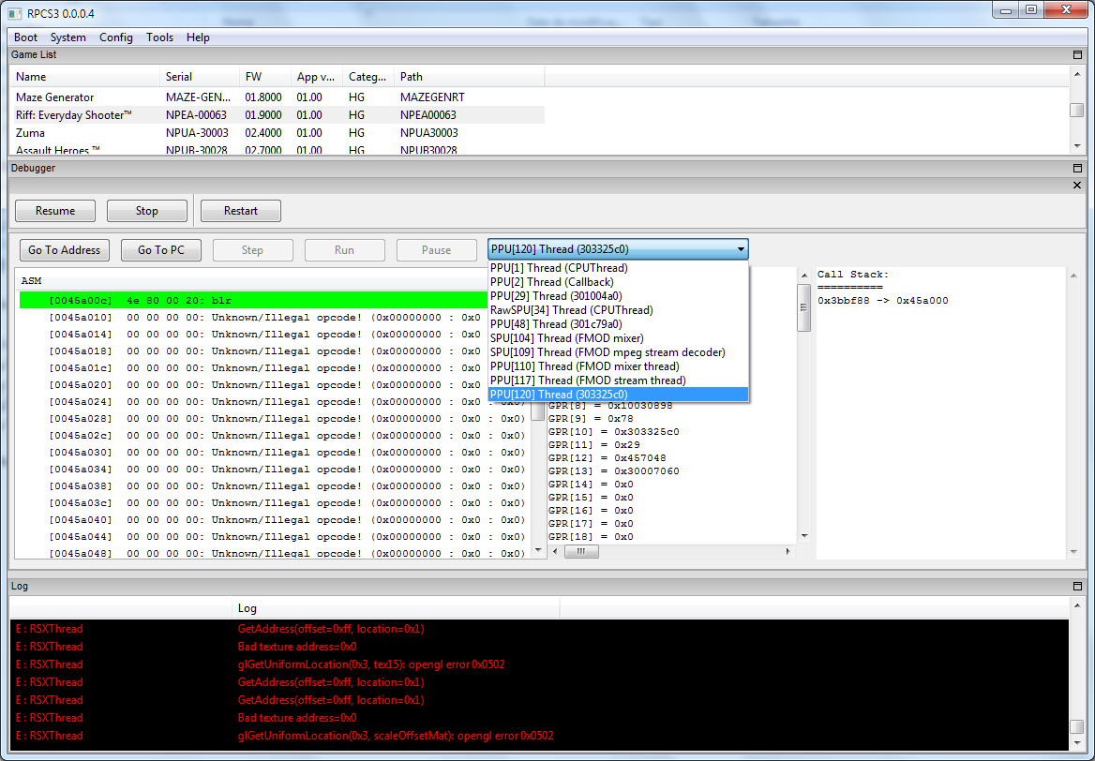The height and width of the screenshot is (761, 1095).
Task: Float the Game List panel
Action: click(x=1077, y=55)
